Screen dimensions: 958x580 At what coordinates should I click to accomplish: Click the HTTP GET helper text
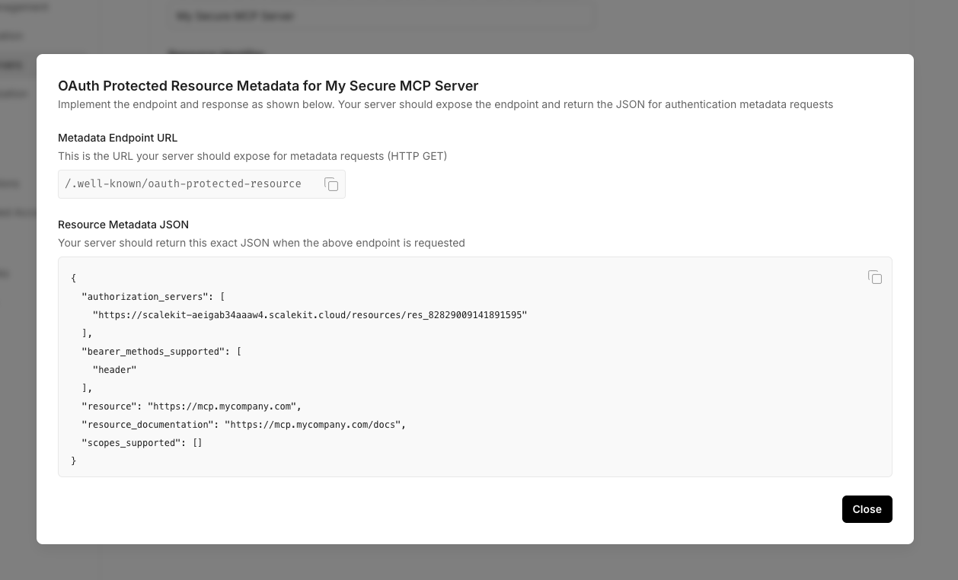point(252,156)
